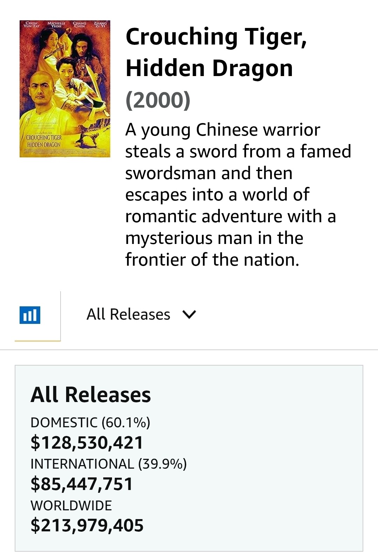
Task: Click the INTERNATIONAL (39.9%) label
Action: click(x=108, y=464)
